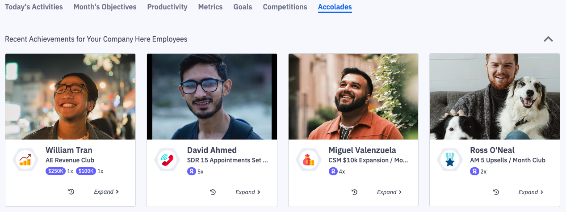Switch to the Today's Activities tab
Image resolution: width=566 pixels, height=212 pixels.
(x=34, y=7)
